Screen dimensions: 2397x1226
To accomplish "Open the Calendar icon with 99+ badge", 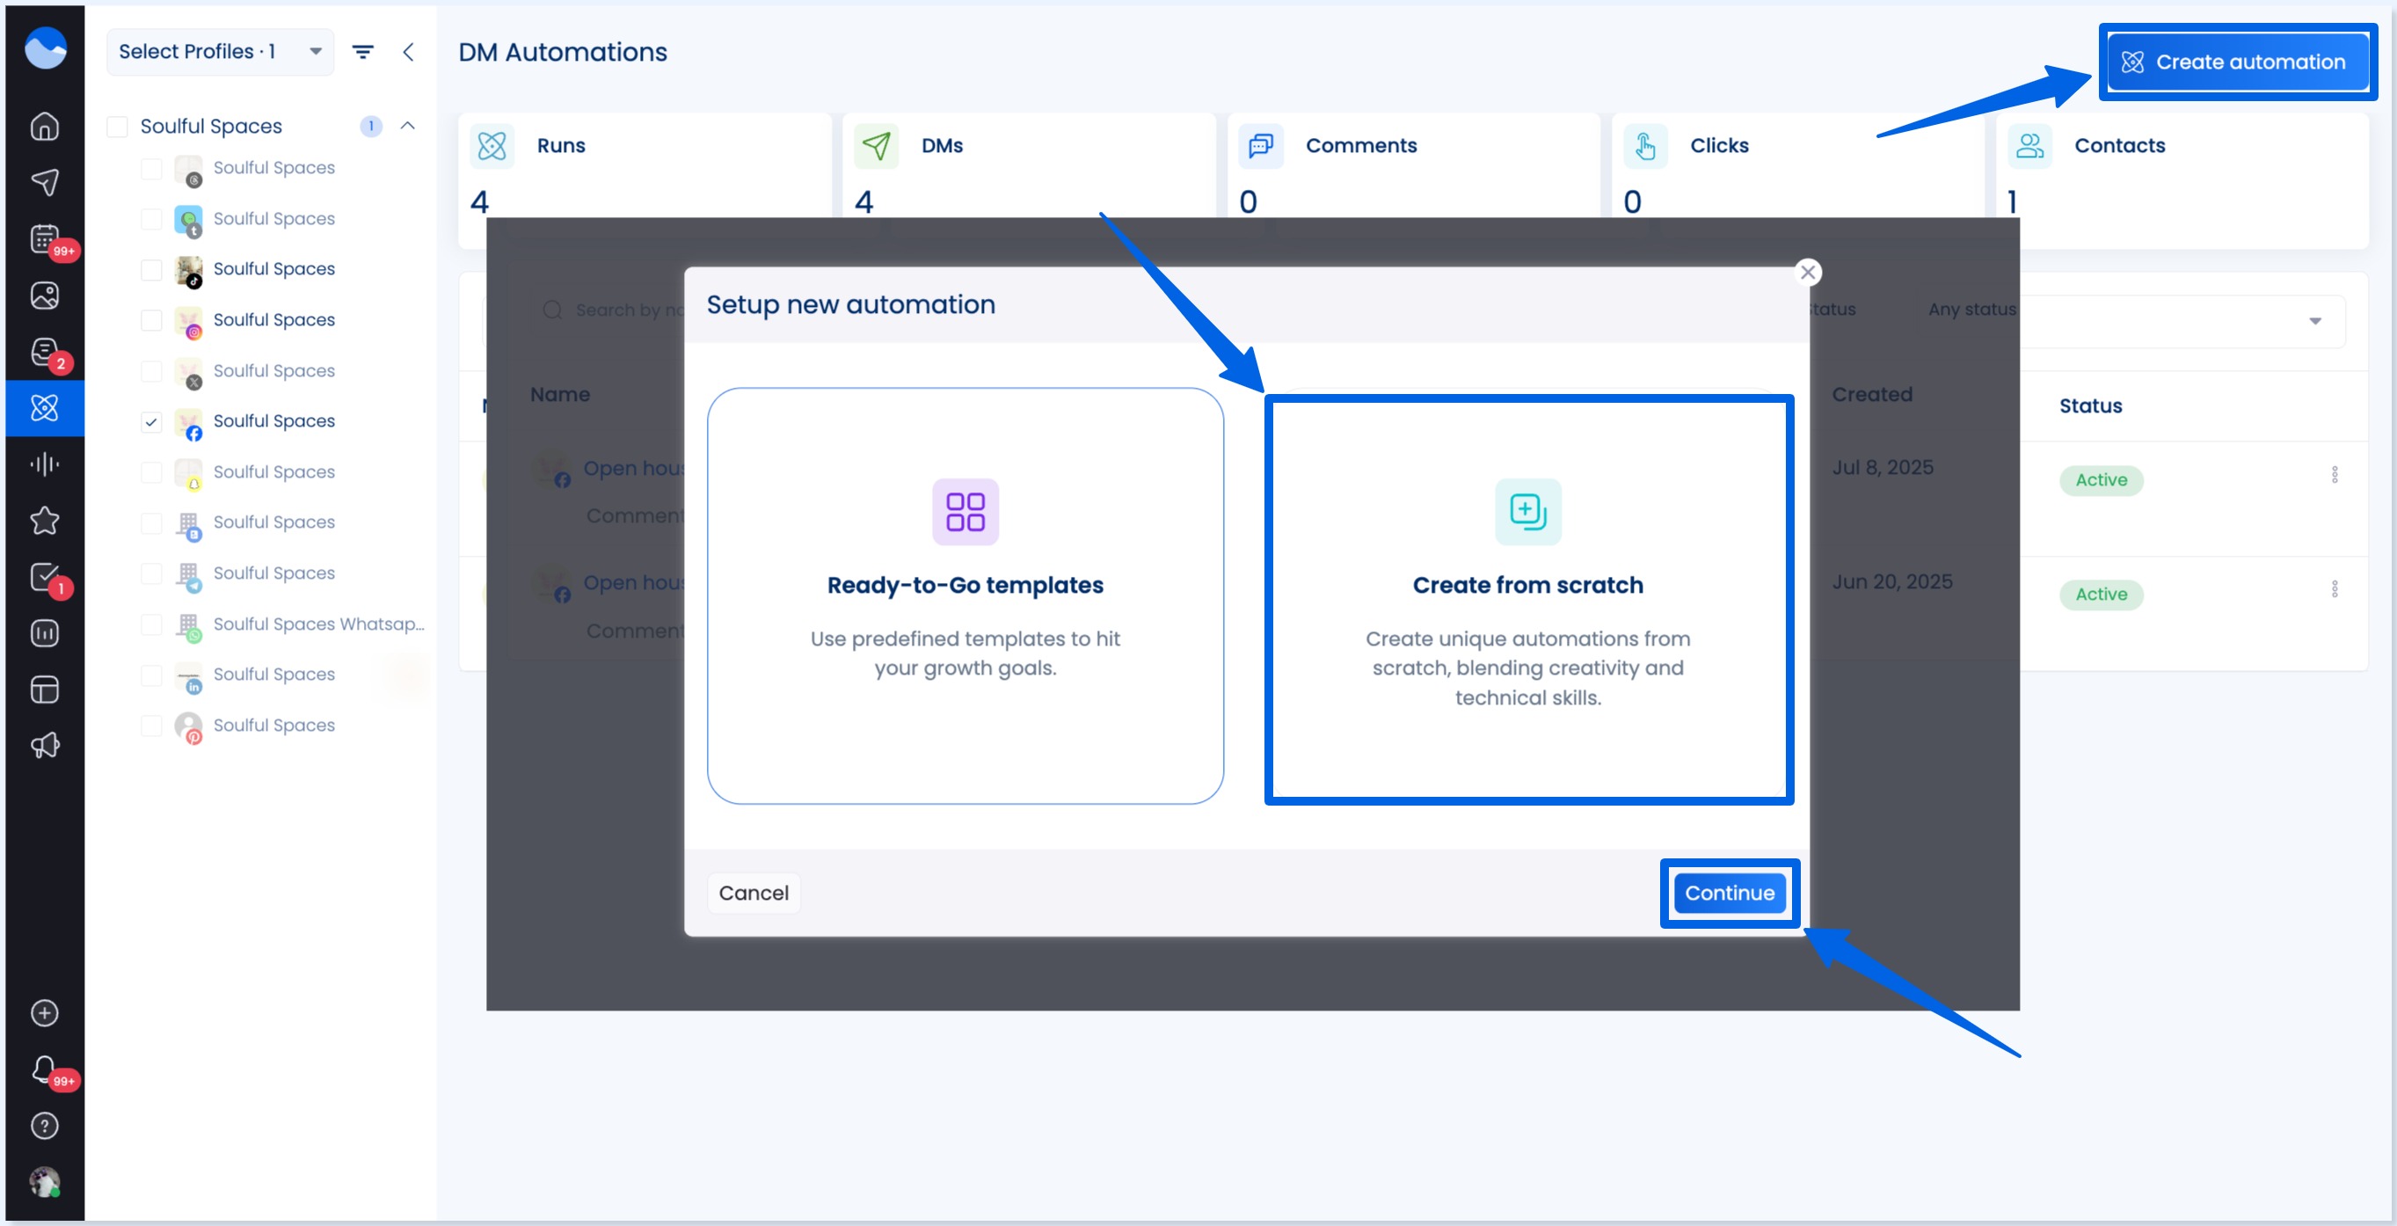I will (x=45, y=239).
